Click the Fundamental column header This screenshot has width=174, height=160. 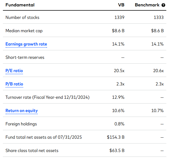(20, 5)
